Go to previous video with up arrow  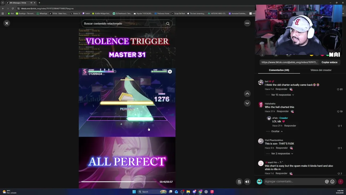pos(247,94)
